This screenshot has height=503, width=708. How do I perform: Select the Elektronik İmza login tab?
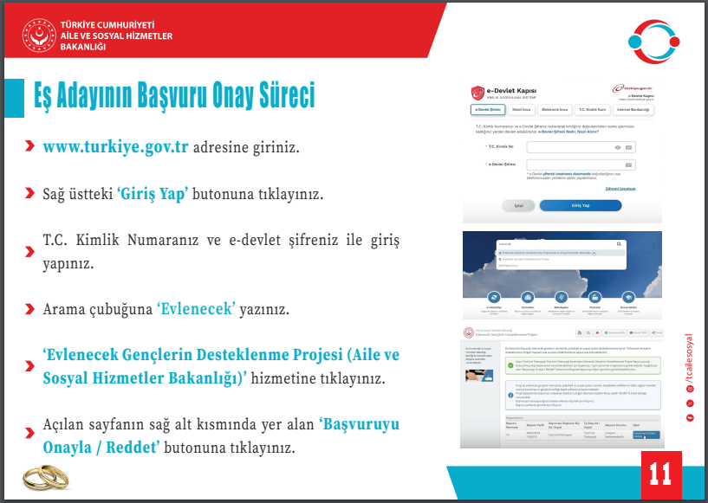[555, 110]
